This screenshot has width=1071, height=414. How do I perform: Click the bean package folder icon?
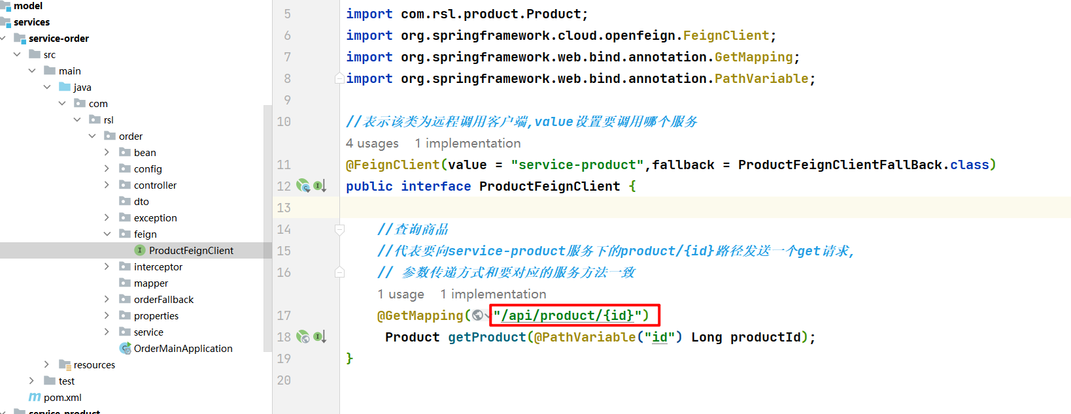click(126, 152)
